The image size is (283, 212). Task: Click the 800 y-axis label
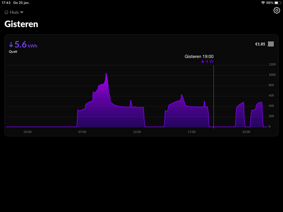pos(271,85)
